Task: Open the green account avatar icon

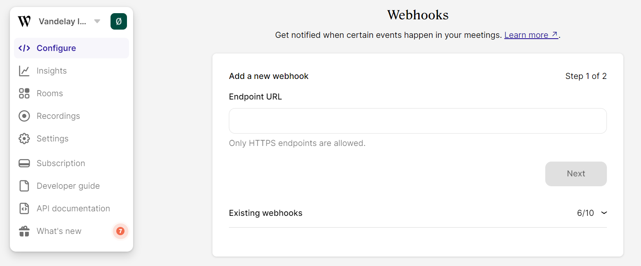Action: coord(119,21)
